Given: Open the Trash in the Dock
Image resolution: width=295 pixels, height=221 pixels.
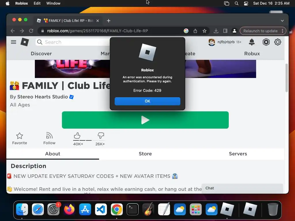Looking at the screenshot, I should click(x=273, y=209).
